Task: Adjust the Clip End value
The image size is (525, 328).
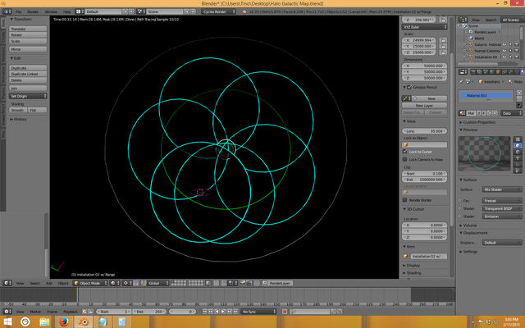Action: (424, 180)
